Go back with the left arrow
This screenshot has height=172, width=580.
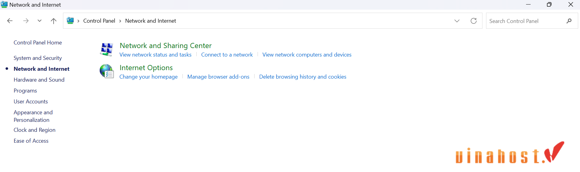coord(10,21)
